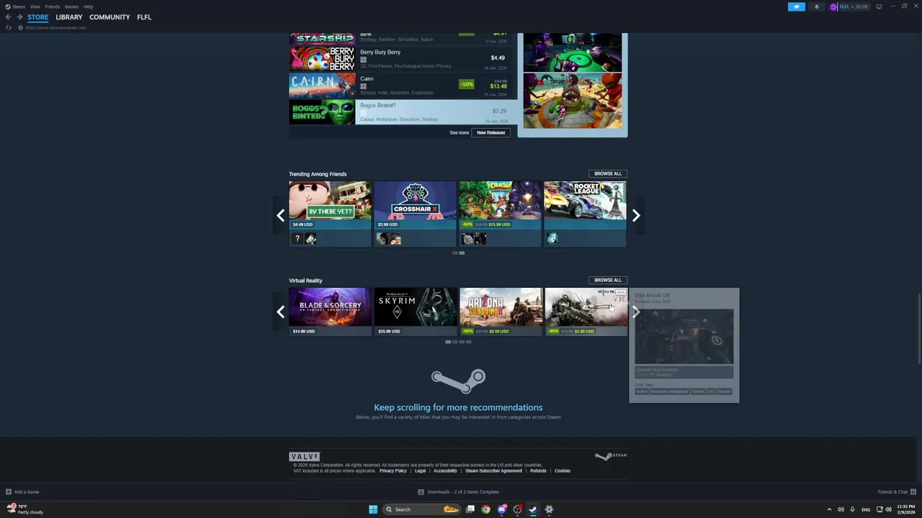Show previous Virtual Reality games

pos(281,312)
